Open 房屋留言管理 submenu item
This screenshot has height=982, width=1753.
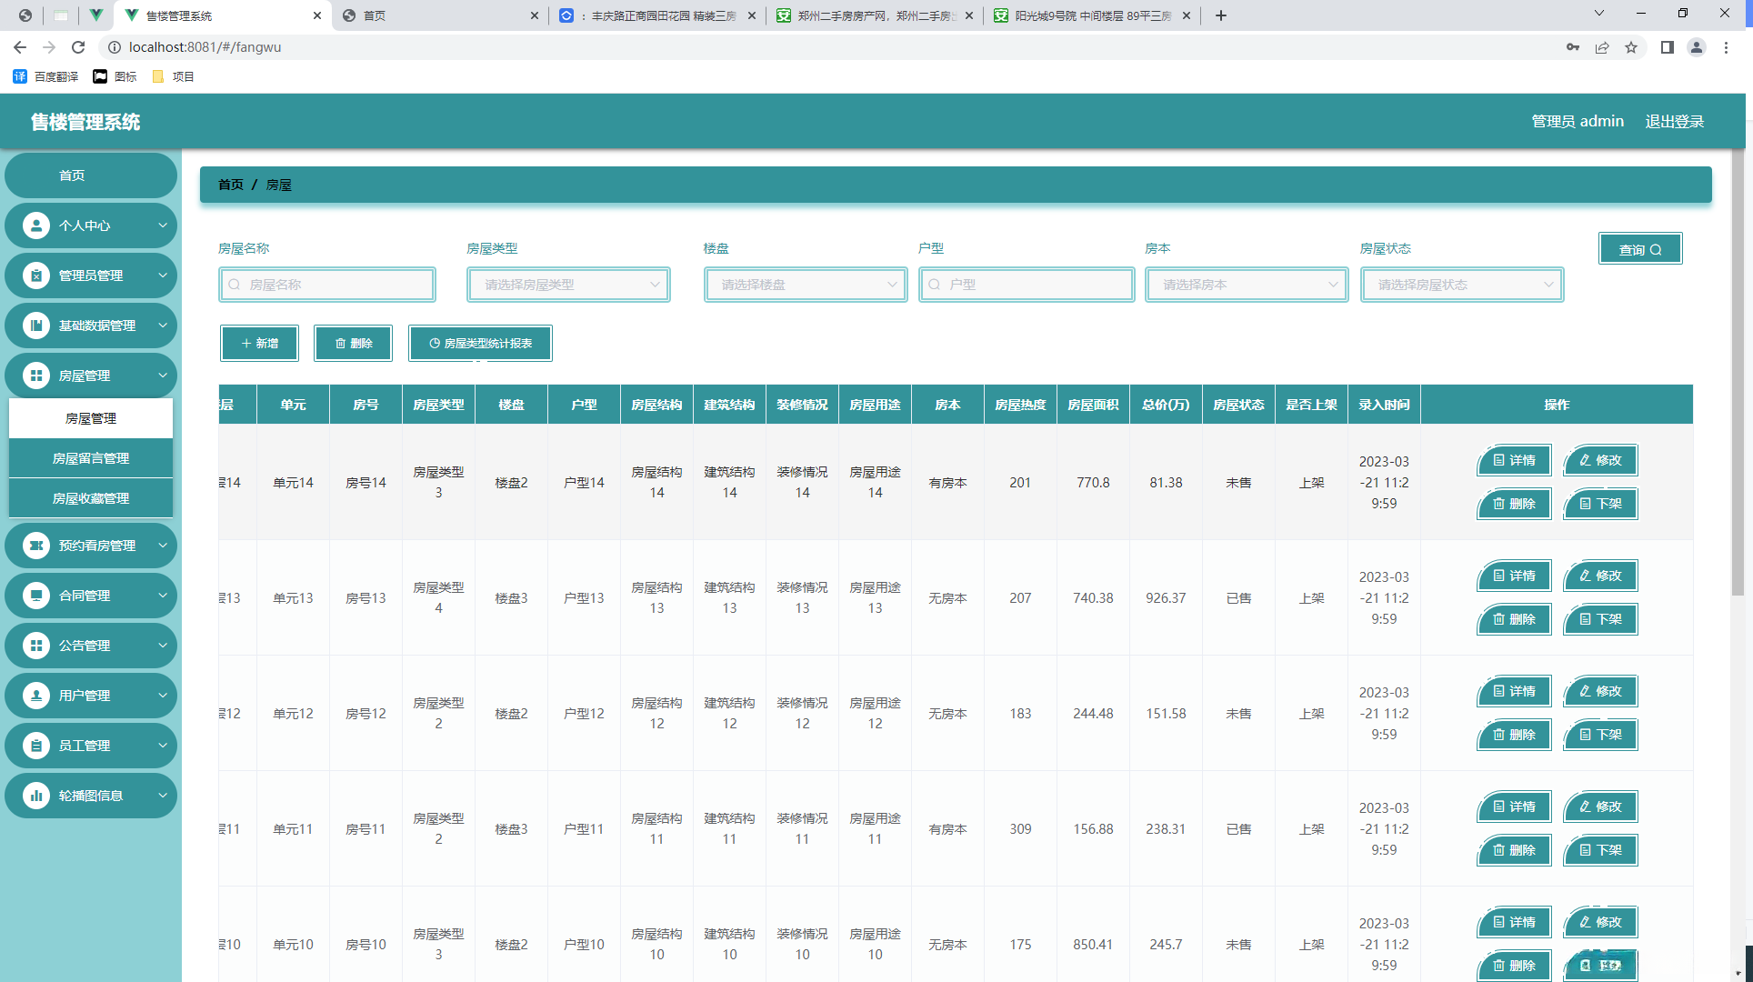[x=91, y=458]
